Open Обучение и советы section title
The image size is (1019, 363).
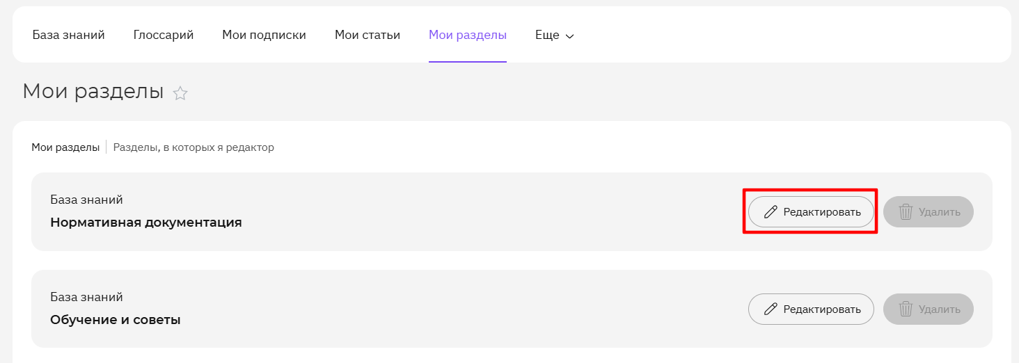116,321
